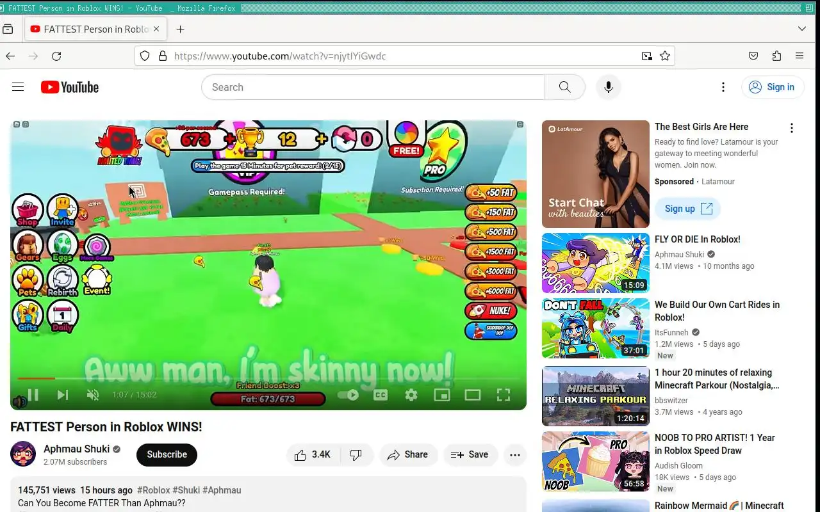Enable miniplayer mode
The width and height of the screenshot is (820, 512).
point(442,395)
